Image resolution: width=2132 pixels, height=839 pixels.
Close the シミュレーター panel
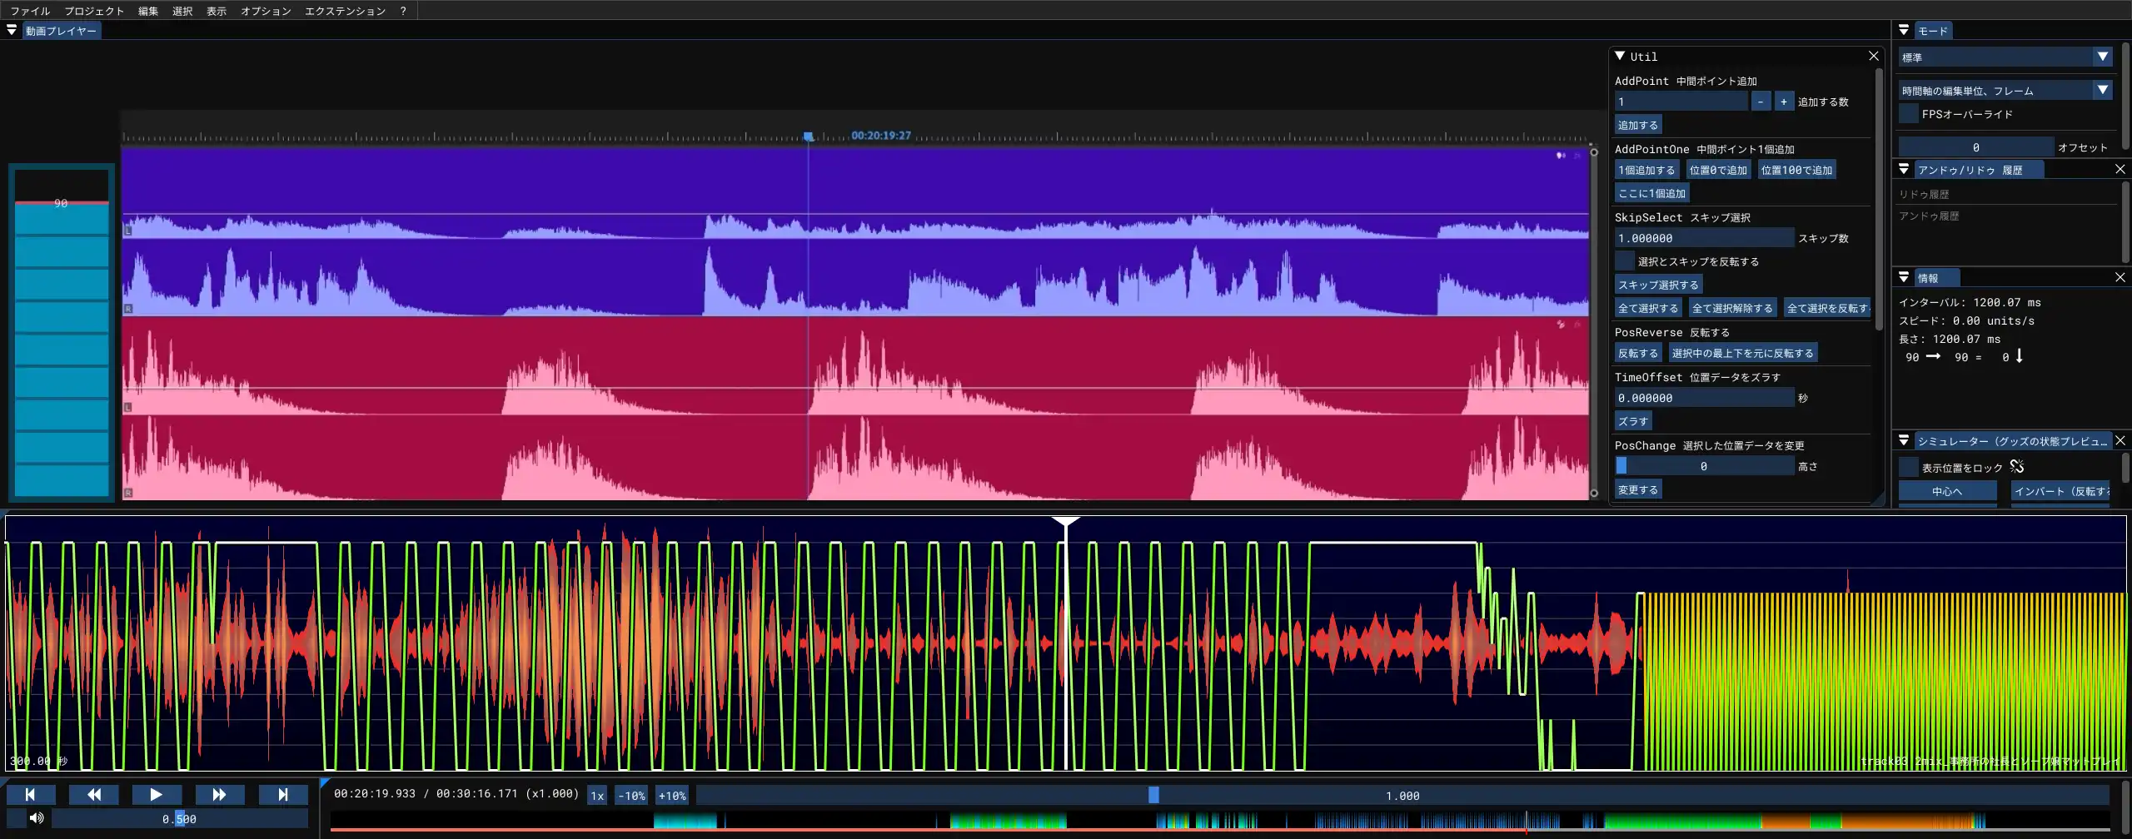(x=2120, y=440)
